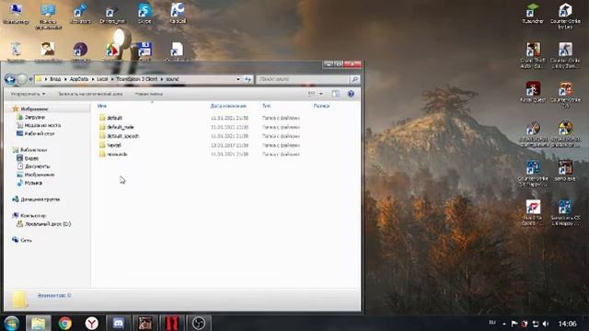The width and height of the screenshot is (589, 331).
Task: Click Local in the address breadcrumb
Action: coord(102,79)
